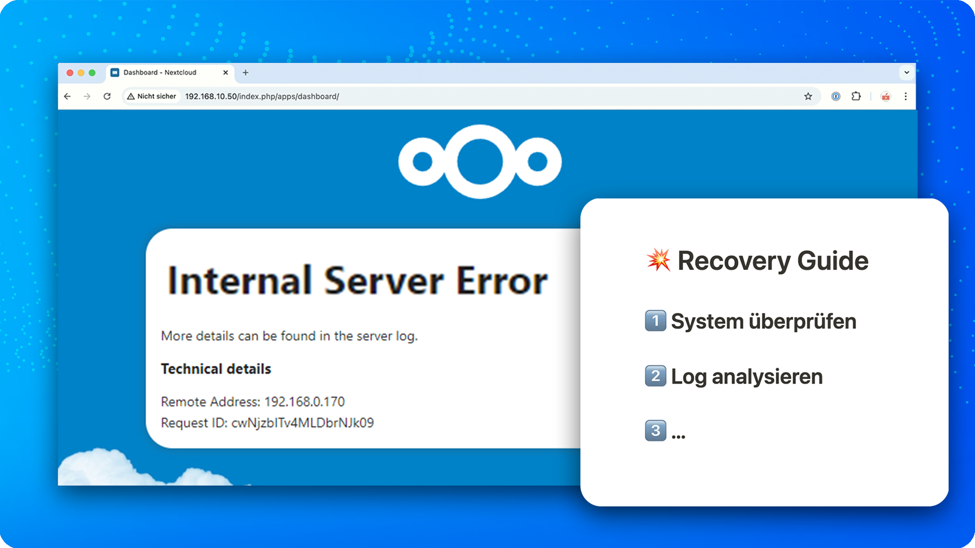Click the 'Internal Server Error' heading
The width and height of the screenshot is (975, 548).
358,280
